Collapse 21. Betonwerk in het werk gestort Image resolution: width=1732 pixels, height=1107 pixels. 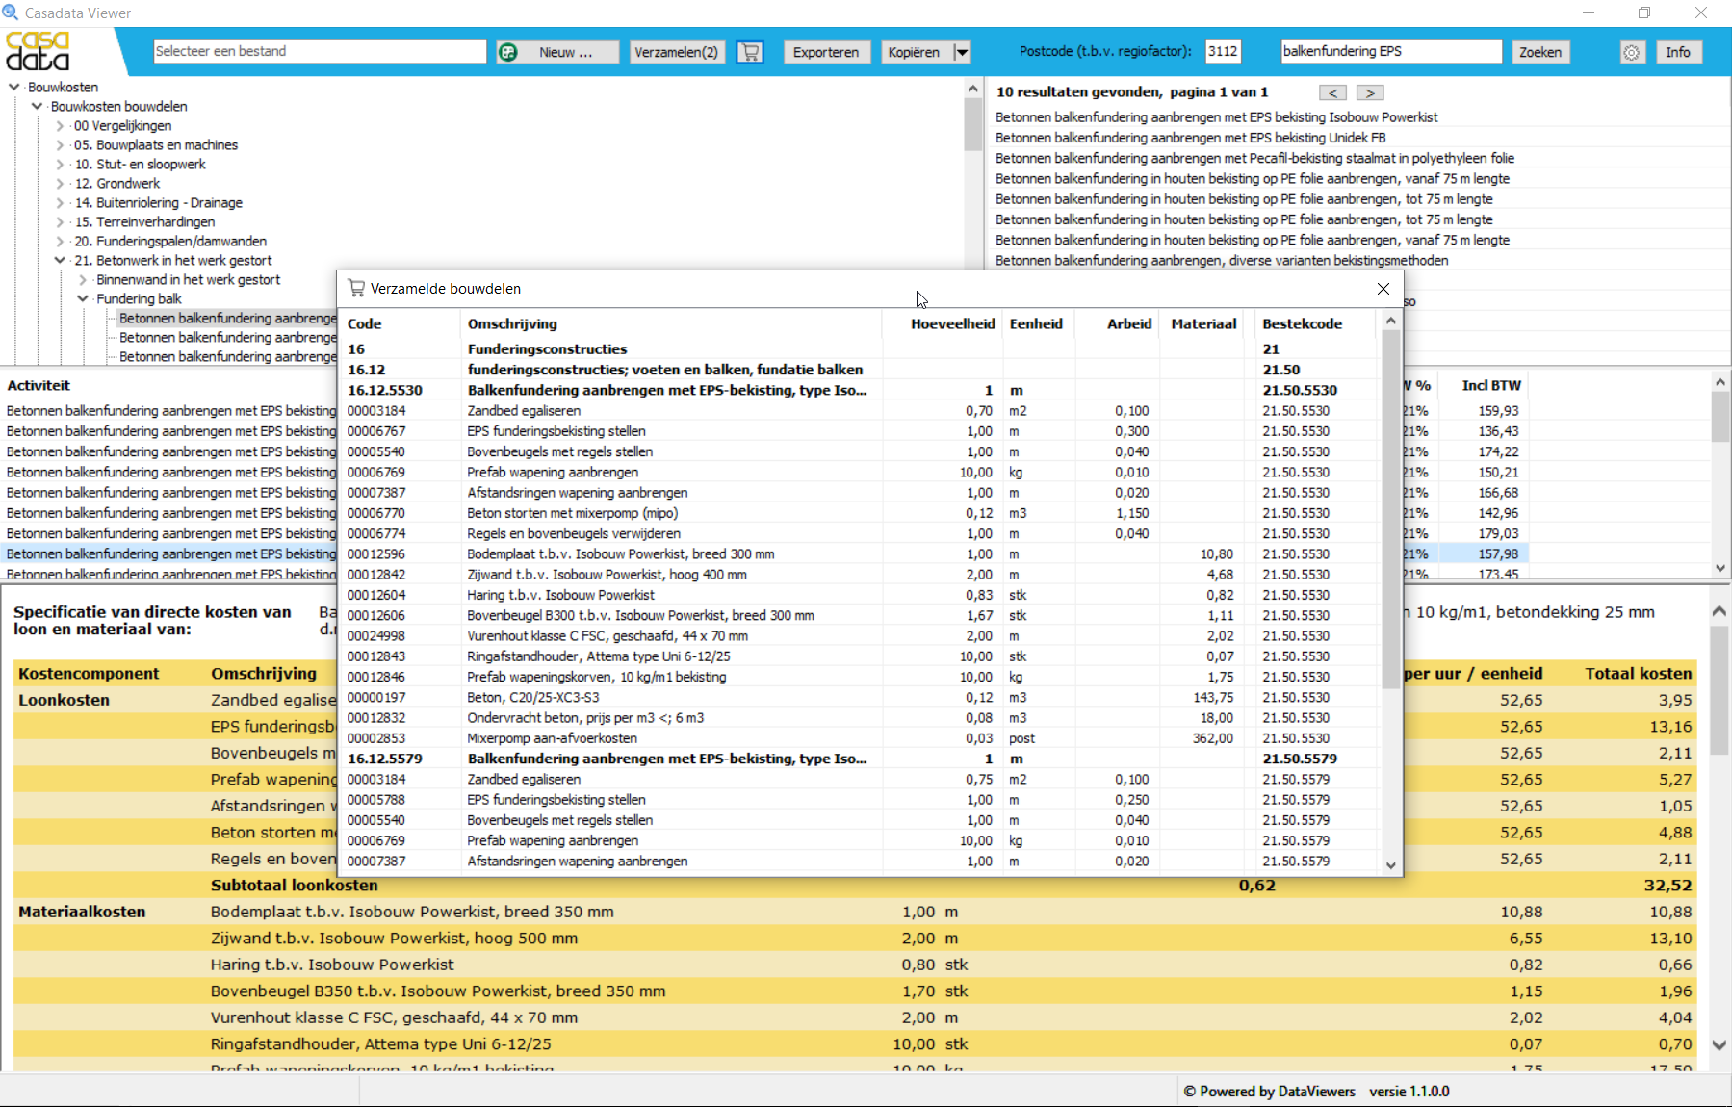point(60,260)
